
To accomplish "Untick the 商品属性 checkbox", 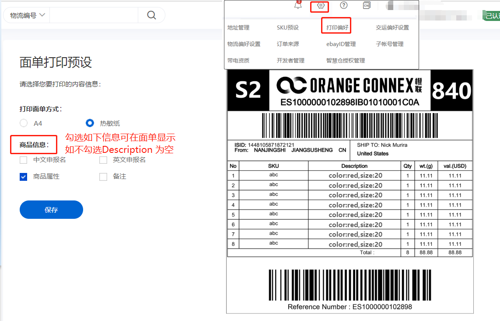I will [x=23, y=177].
